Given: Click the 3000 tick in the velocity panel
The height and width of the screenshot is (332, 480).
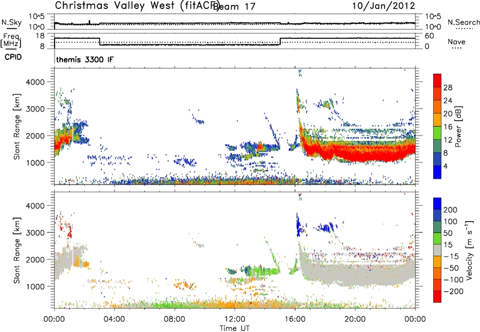Looking at the screenshot, I should [x=35, y=233].
